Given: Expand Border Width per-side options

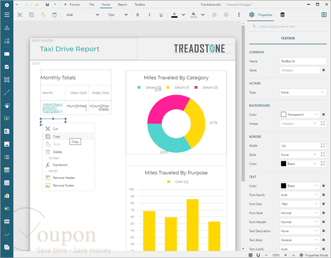Looking at the screenshot, I should 323,145.
